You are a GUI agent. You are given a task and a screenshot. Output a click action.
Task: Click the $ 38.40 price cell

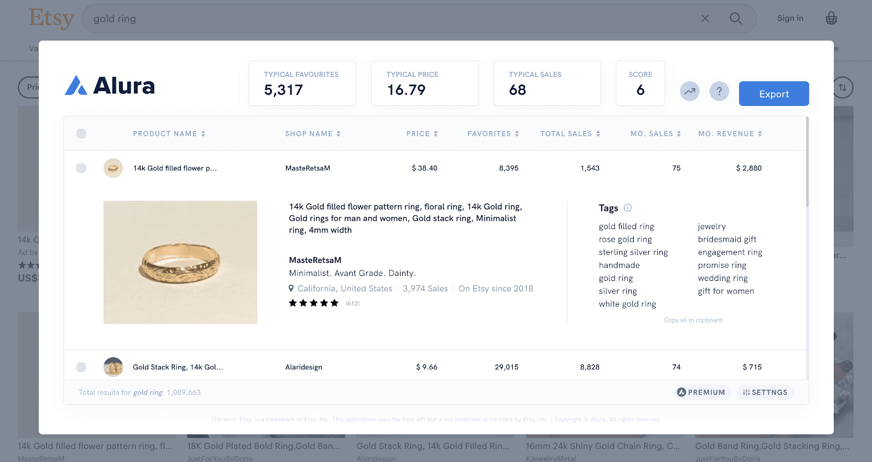point(425,168)
